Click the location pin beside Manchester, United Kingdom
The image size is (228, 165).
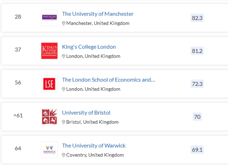tap(64, 23)
